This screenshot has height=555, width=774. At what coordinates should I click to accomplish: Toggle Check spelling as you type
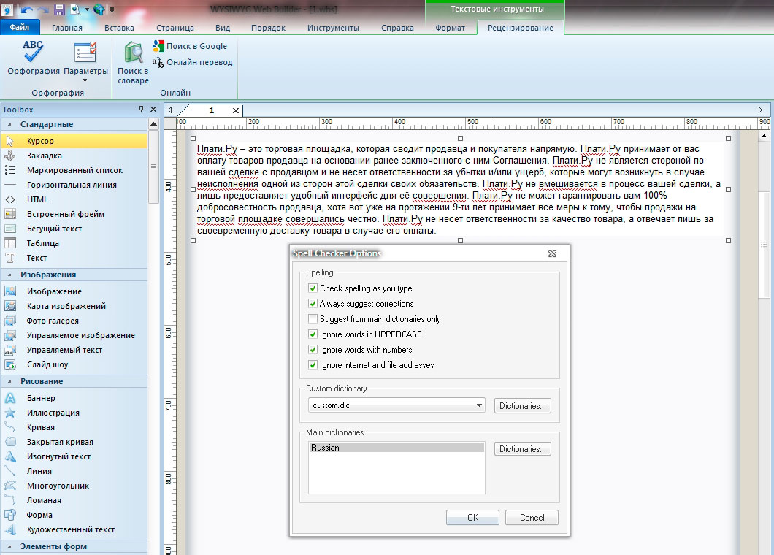313,288
